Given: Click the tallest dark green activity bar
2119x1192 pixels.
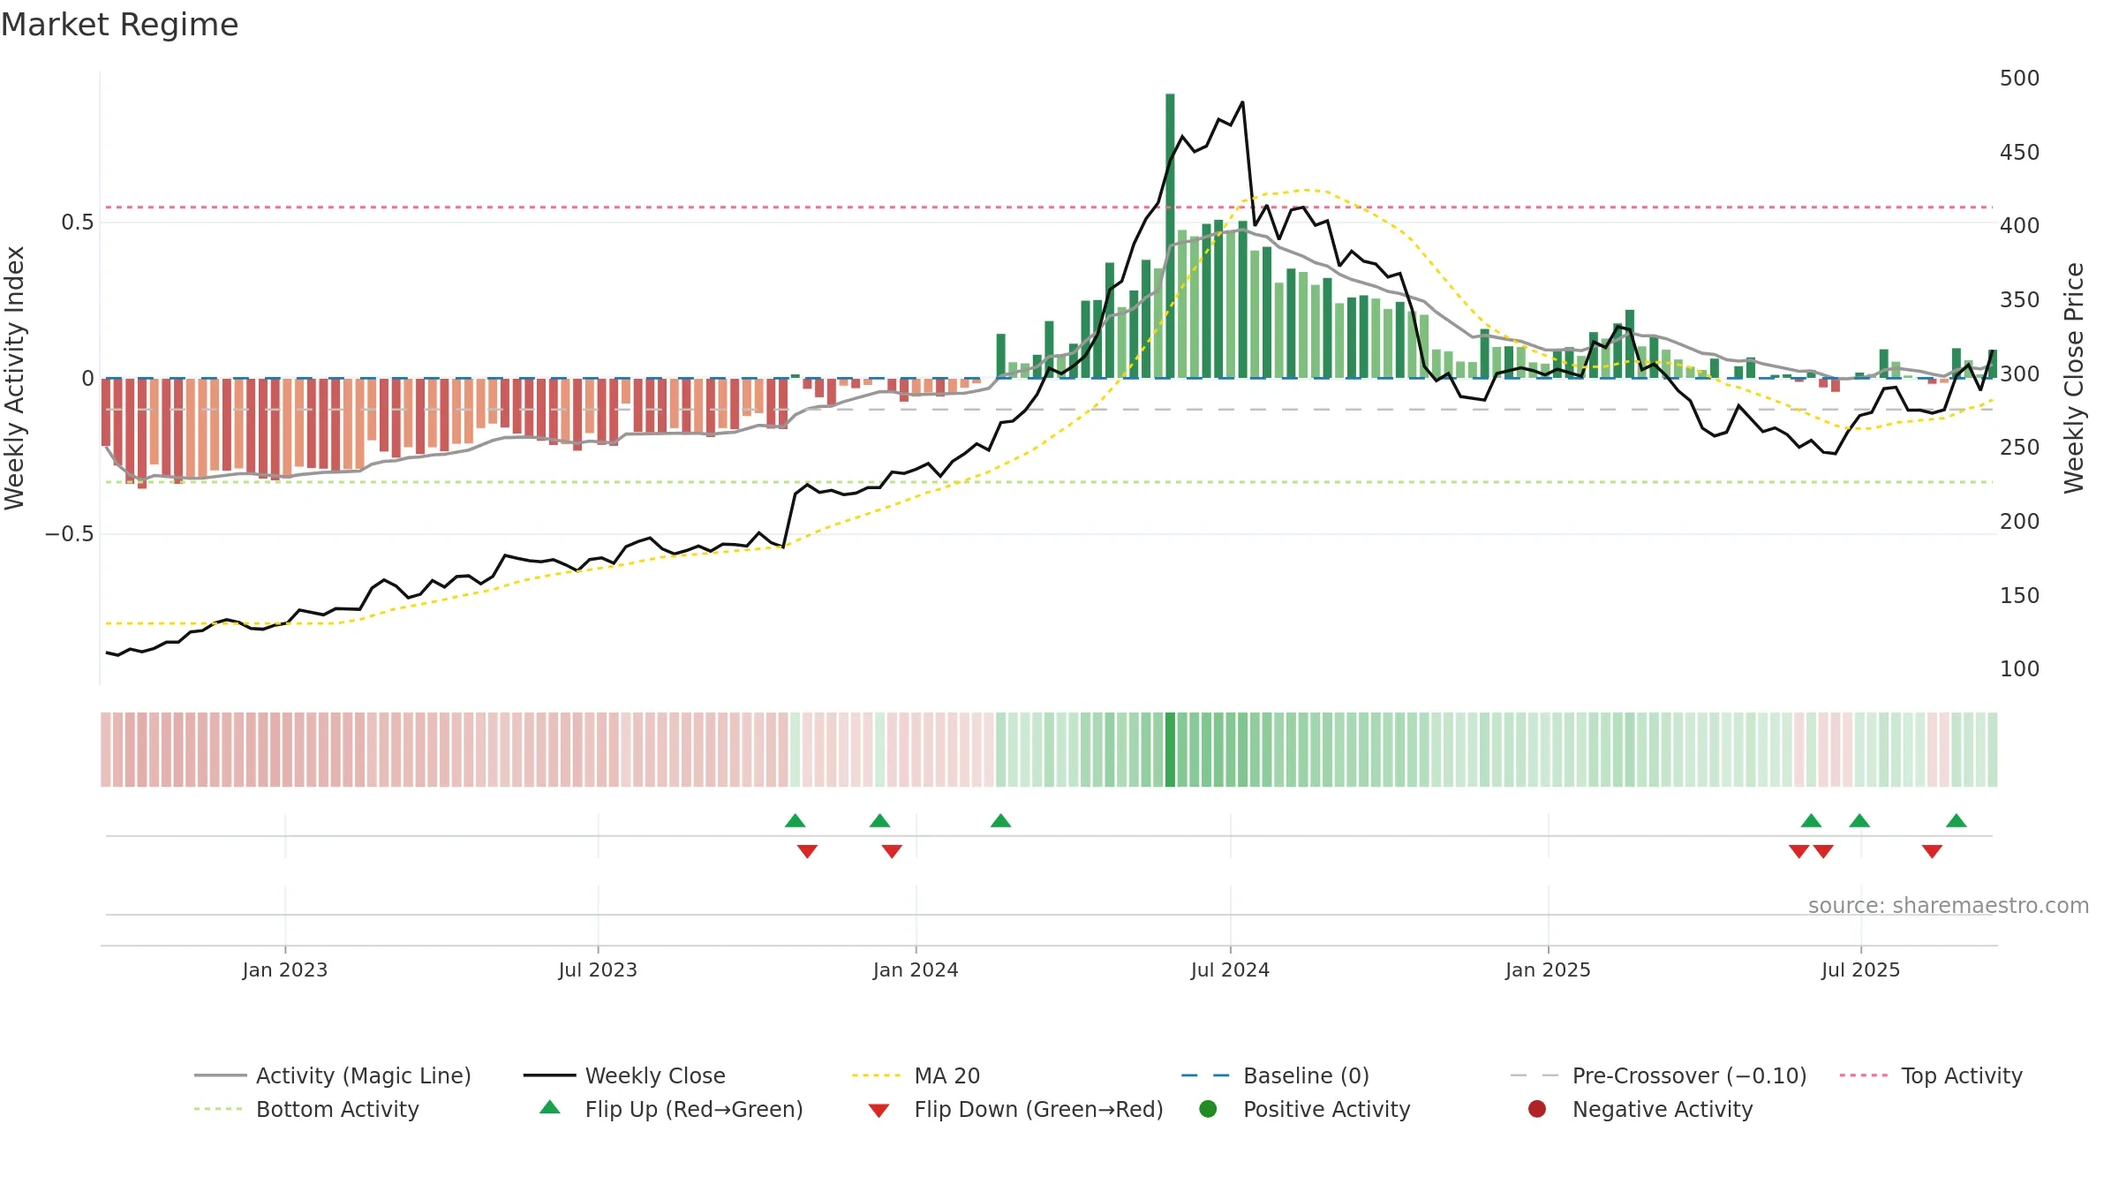Looking at the screenshot, I should click(1170, 236).
